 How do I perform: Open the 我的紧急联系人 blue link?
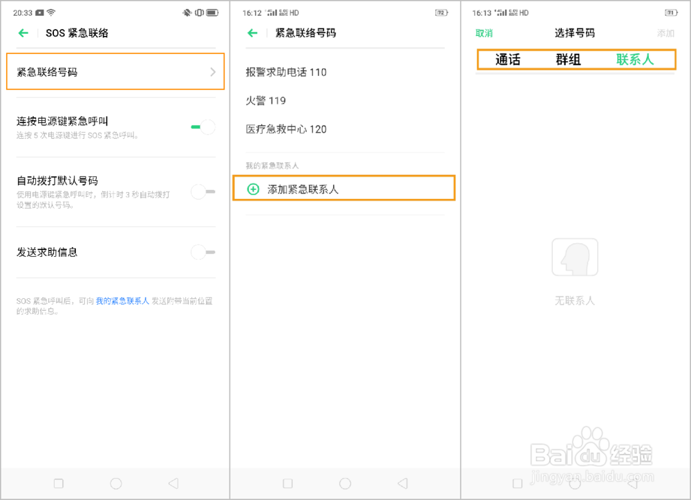(122, 301)
